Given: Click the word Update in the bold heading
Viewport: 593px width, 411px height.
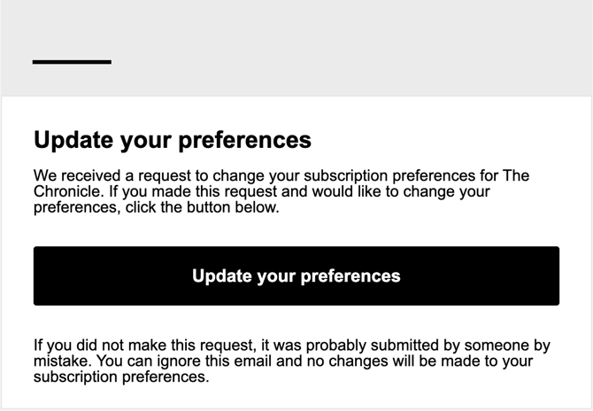Looking at the screenshot, I should 73,140.
